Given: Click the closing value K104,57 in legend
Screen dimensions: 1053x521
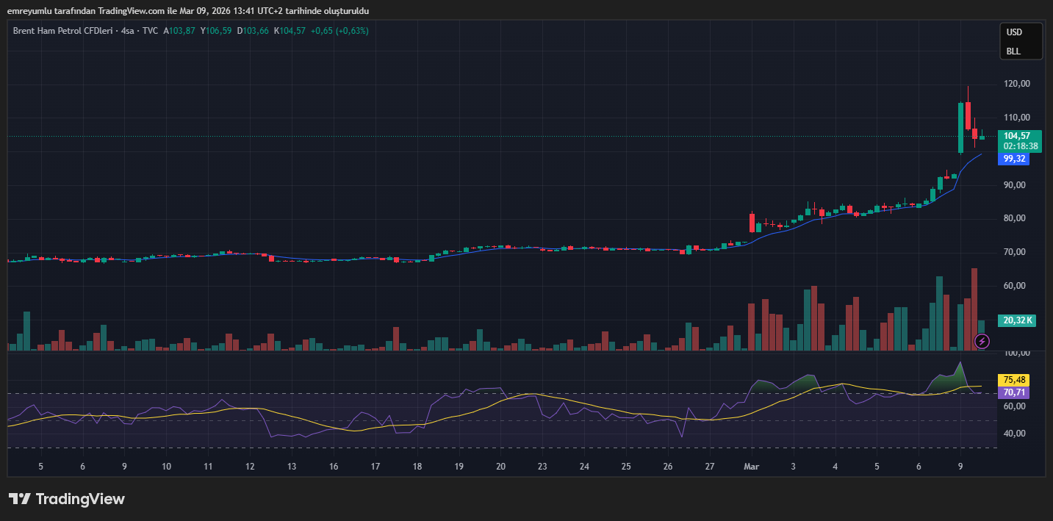Looking at the screenshot, I should (290, 31).
